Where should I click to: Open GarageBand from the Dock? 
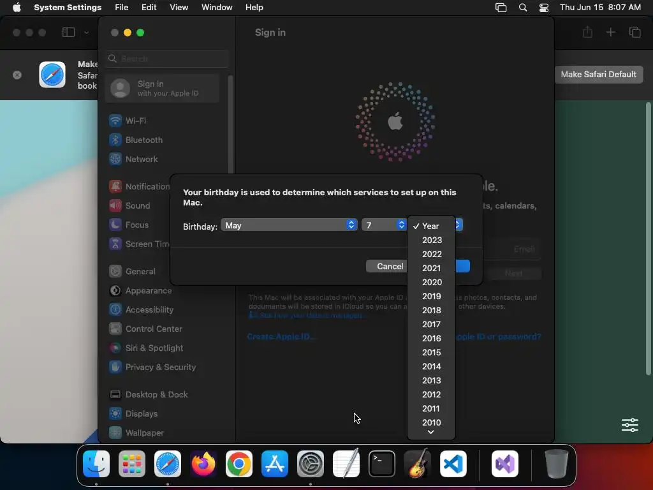pos(418,464)
